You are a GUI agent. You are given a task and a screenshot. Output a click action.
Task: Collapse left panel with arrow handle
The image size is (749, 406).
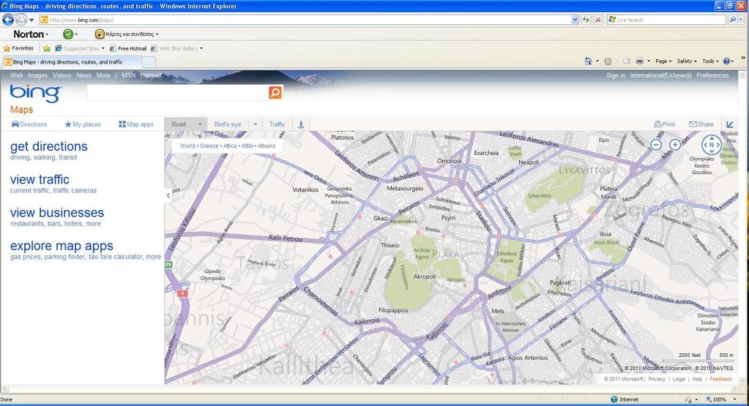coord(168,195)
